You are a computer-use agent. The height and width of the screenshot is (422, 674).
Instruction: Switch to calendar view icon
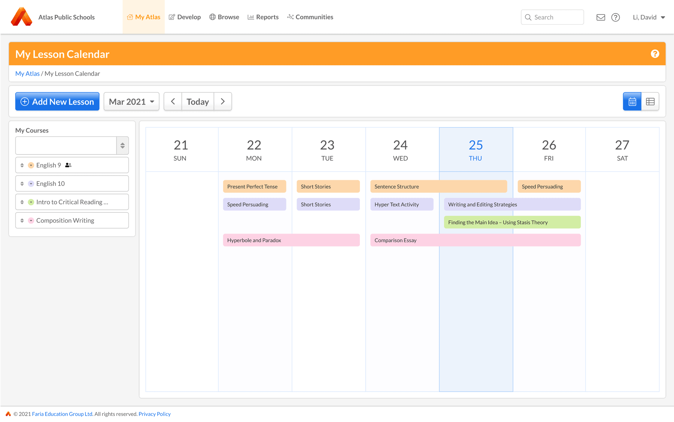(x=632, y=102)
